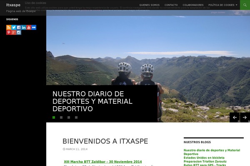
Task: Open the Twitter social icon
Action: point(14,27)
